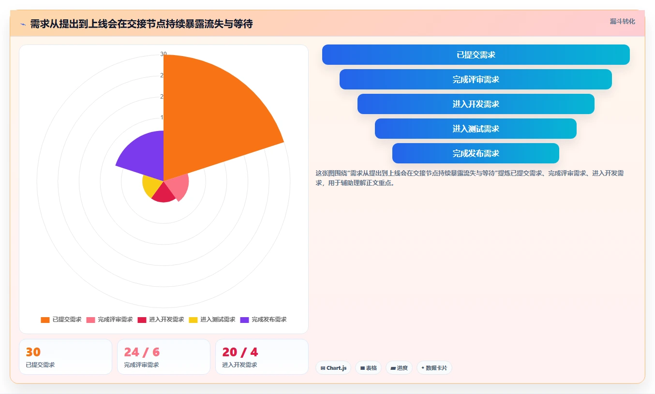Click the 表格 tag chip

368,368
